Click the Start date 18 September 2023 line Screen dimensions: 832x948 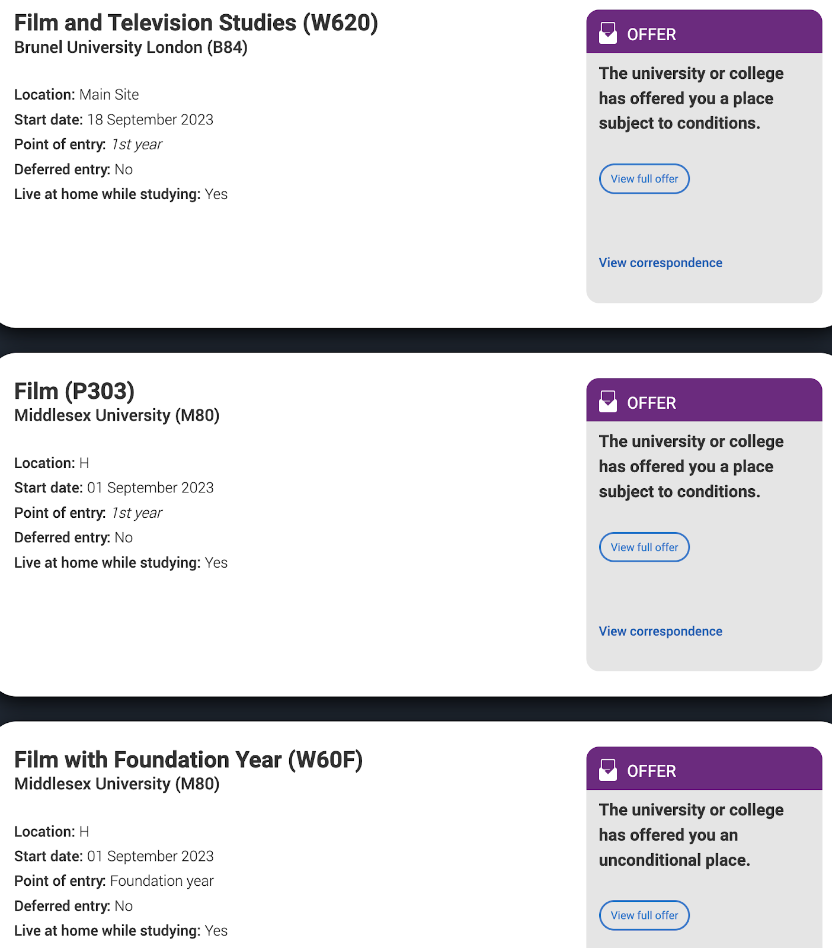coord(114,120)
